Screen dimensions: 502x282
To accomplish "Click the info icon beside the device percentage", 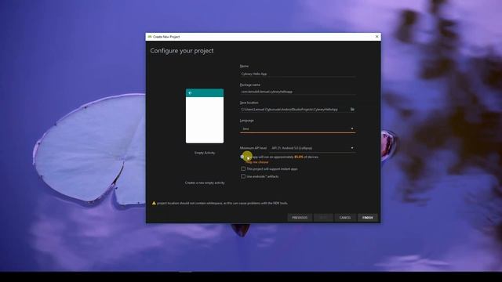I will pos(242,157).
